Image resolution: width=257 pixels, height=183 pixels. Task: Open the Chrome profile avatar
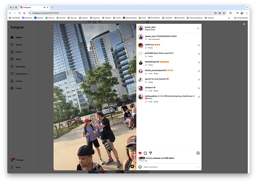242,13
